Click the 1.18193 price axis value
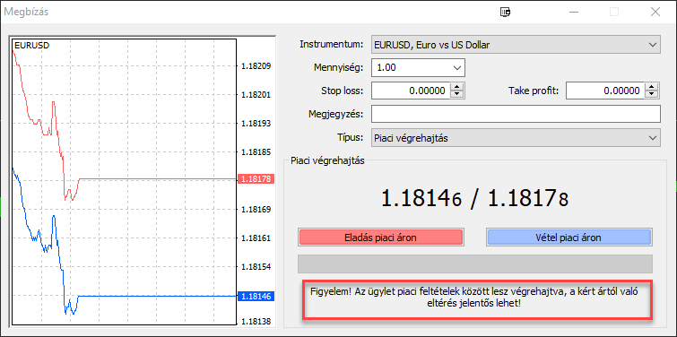This screenshot has height=337, width=677. 256,124
